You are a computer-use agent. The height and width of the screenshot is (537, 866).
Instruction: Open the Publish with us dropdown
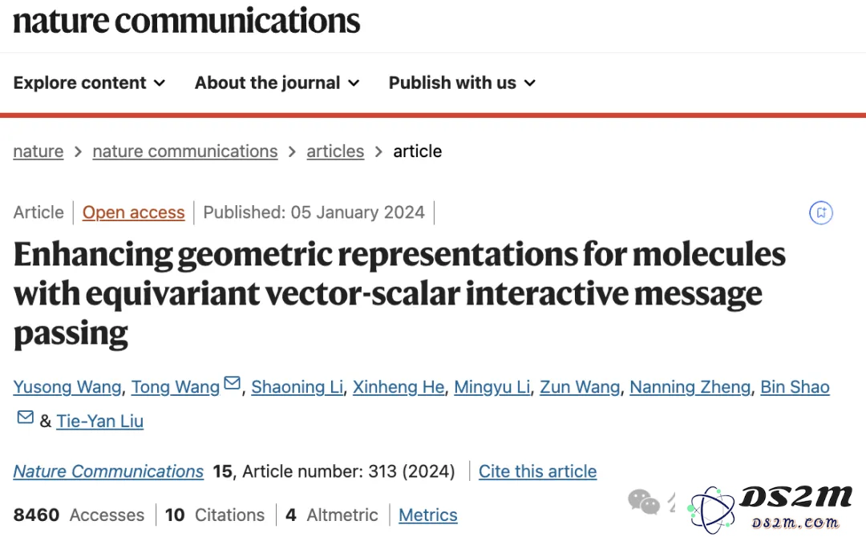(463, 83)
